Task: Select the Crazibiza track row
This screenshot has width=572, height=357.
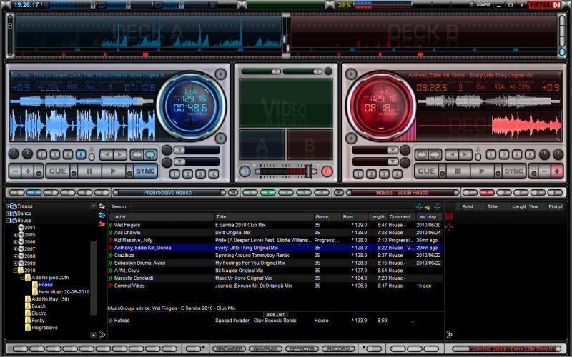Action: click(x=275, y=256)
